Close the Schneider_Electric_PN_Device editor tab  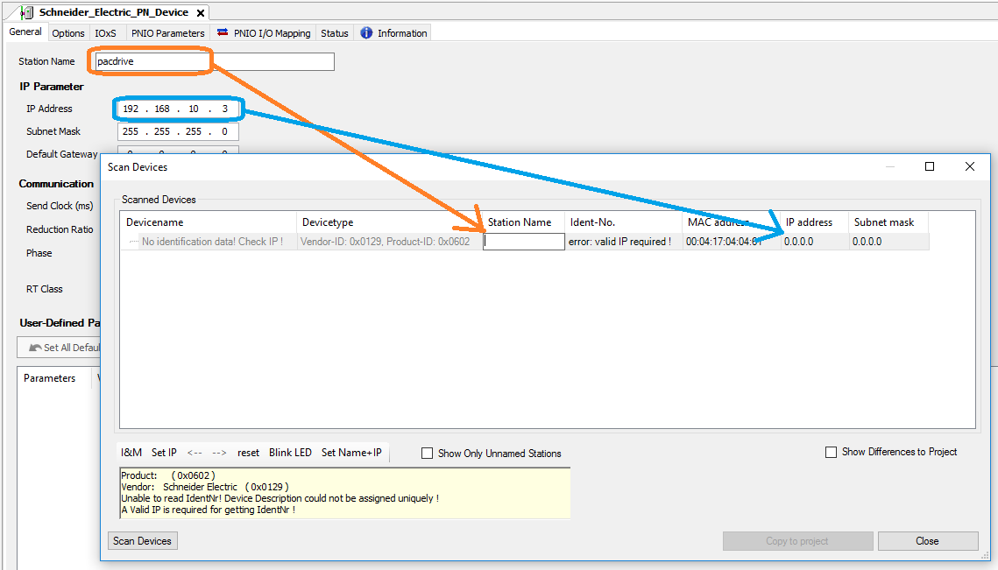coord(201,13)
